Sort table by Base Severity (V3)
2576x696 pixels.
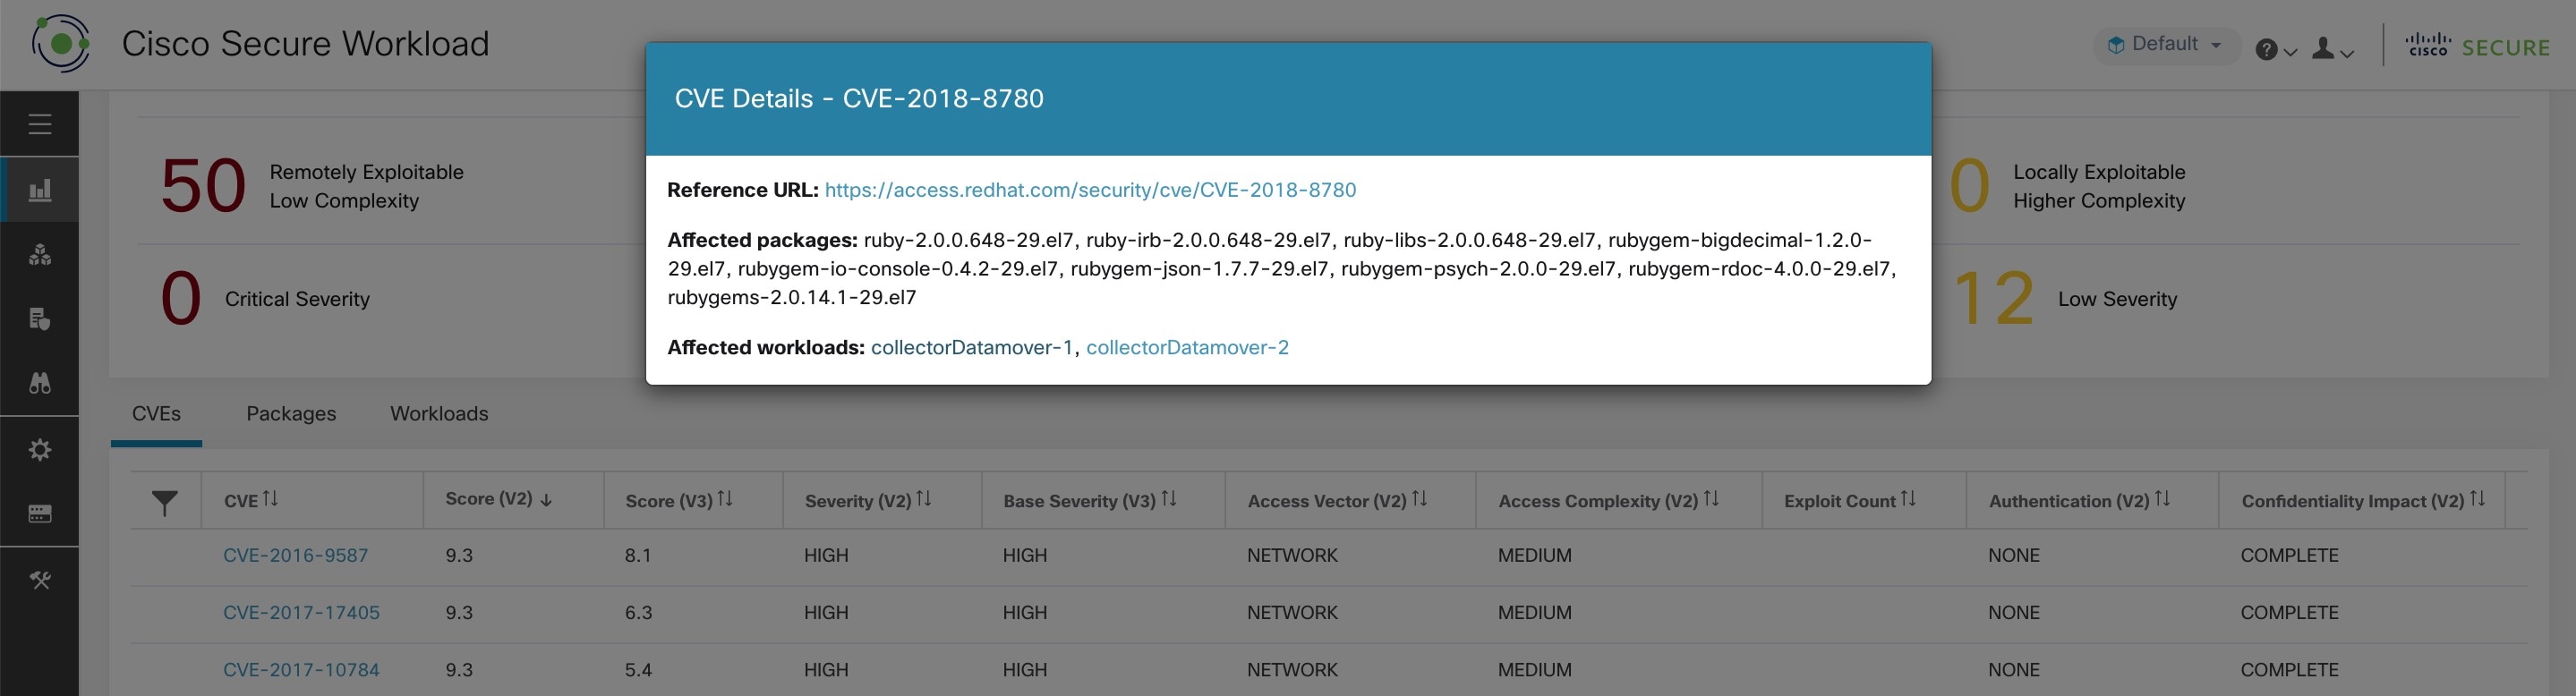click(x=1168, y=499)
